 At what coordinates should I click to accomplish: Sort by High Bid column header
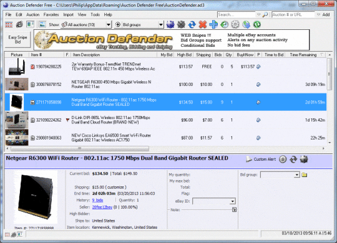pyautogui.click(x=184, y=55)
